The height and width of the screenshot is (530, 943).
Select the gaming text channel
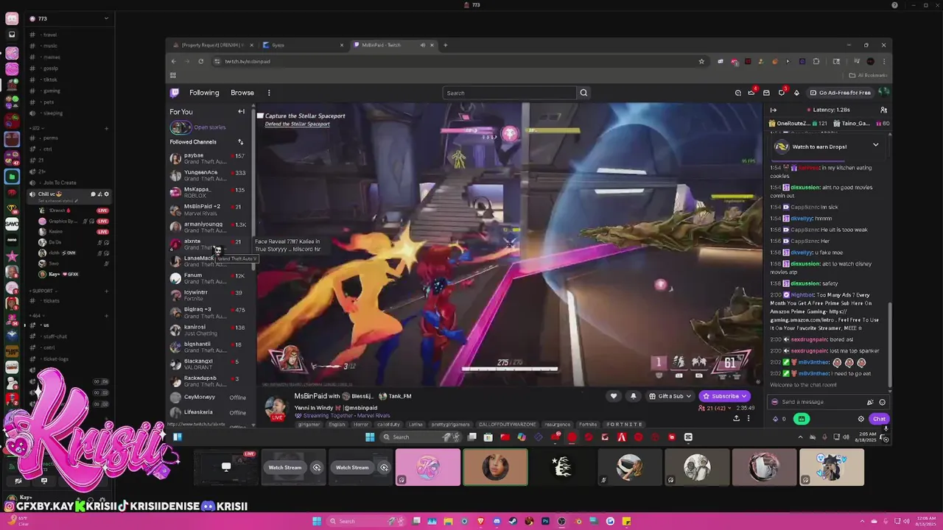(x=52, y=91)
